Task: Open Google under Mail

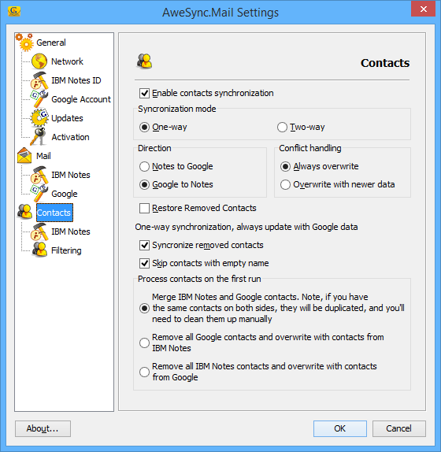Action: tap(65, 194)
